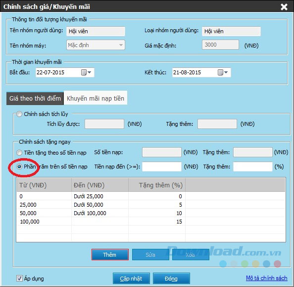Switch to Khuyến mãi nạp tiền tab
Viewport: 294px width, 287px height.
tap(96, 99)
